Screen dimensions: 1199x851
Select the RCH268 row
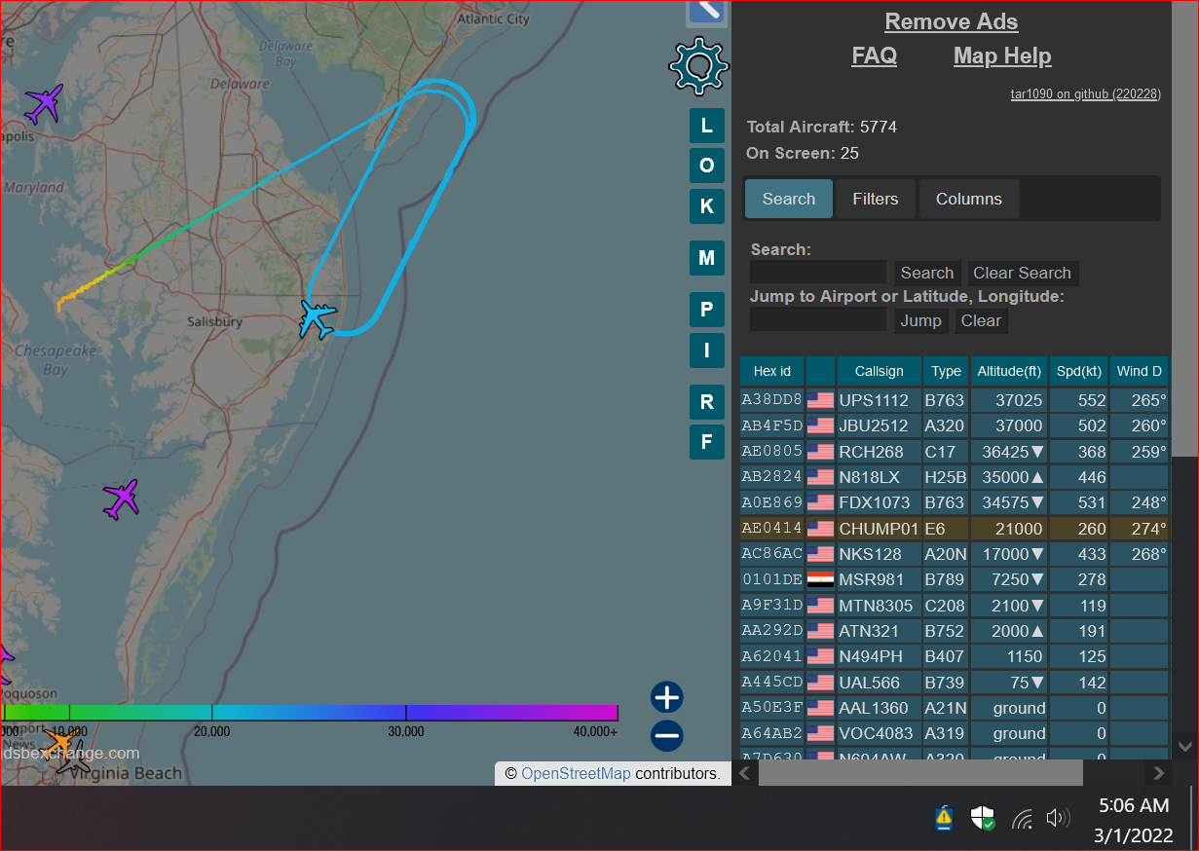click(955, 452)
